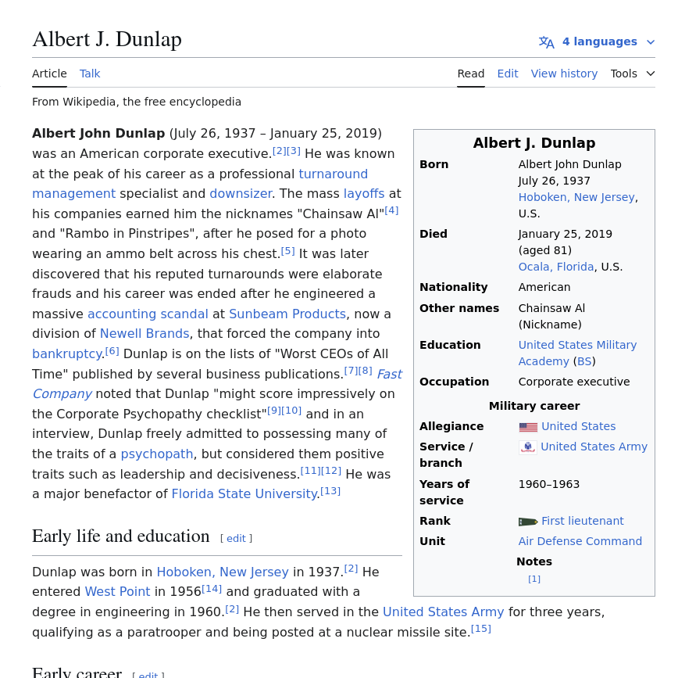Select the Read tab
The height and width of the screenshot is (678, 678).
(471, 74)
